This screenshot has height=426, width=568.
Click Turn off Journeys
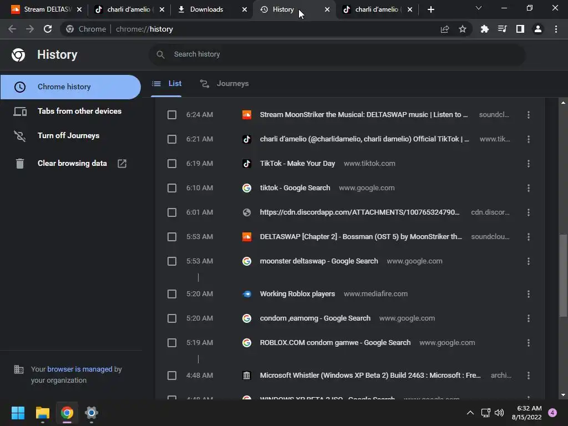point(70,135)
